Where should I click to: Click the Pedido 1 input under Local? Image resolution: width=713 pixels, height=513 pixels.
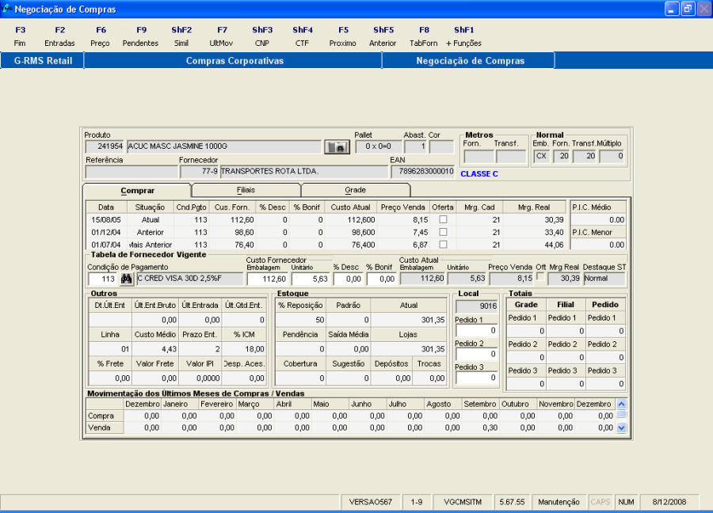pos(478,331)
